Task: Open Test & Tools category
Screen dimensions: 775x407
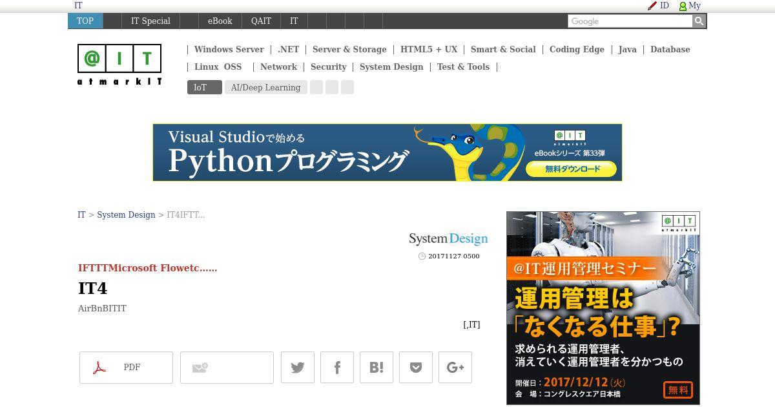Action: [463, 67]
